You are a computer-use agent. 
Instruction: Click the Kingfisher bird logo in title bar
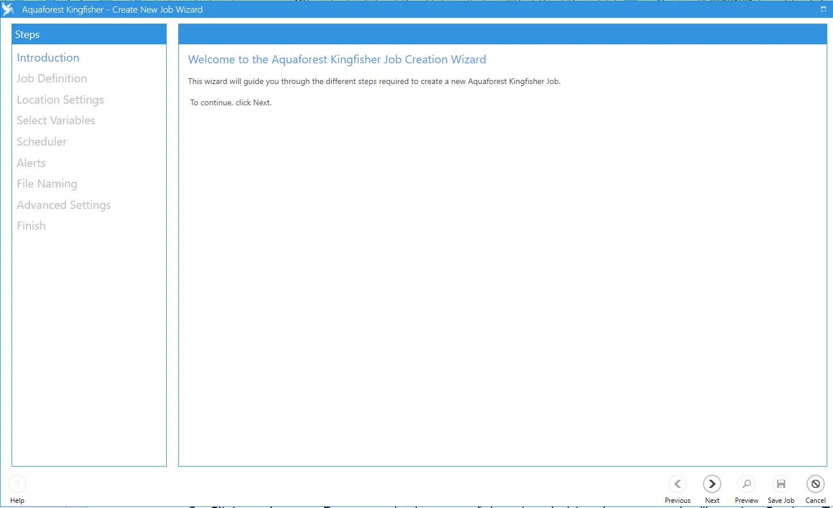click(x=8, y=9)
